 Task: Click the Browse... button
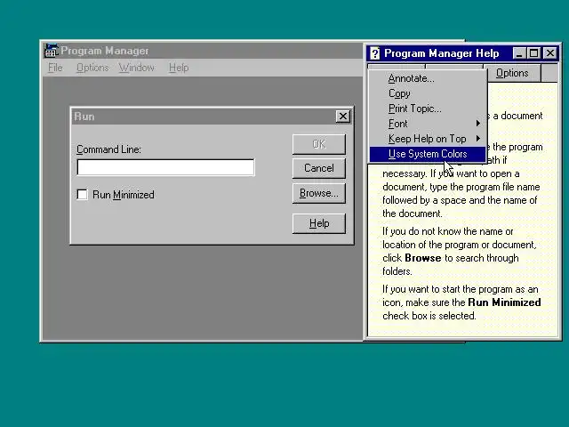(x=319, y=193)
